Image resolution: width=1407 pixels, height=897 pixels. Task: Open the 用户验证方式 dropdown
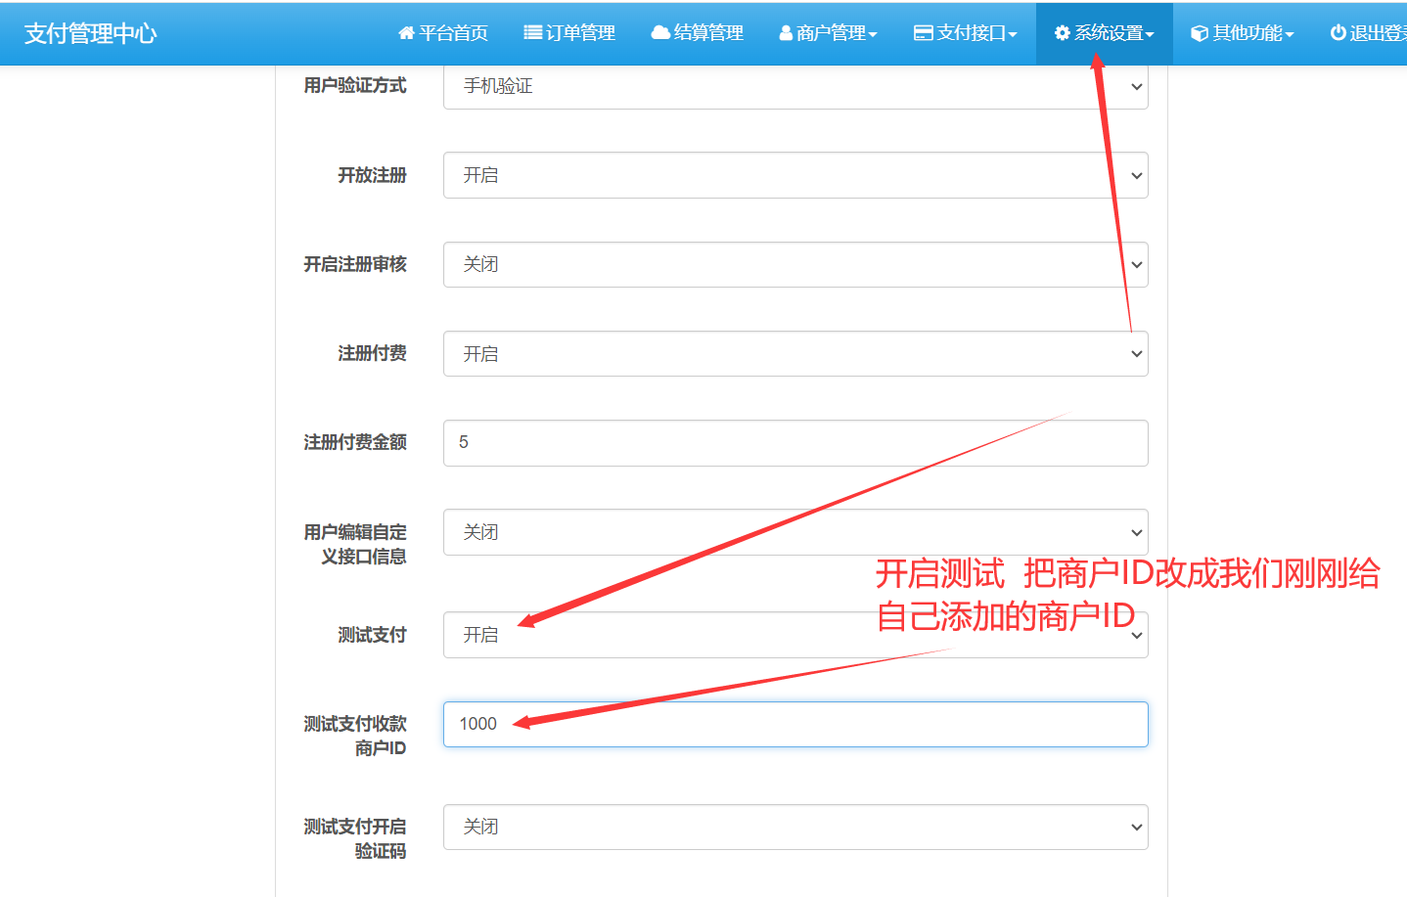point(795,86)
